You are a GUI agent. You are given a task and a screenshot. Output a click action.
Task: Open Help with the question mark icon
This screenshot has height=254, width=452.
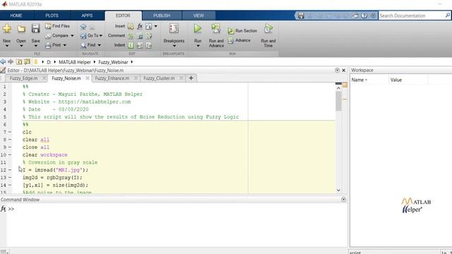click(364, 16)
